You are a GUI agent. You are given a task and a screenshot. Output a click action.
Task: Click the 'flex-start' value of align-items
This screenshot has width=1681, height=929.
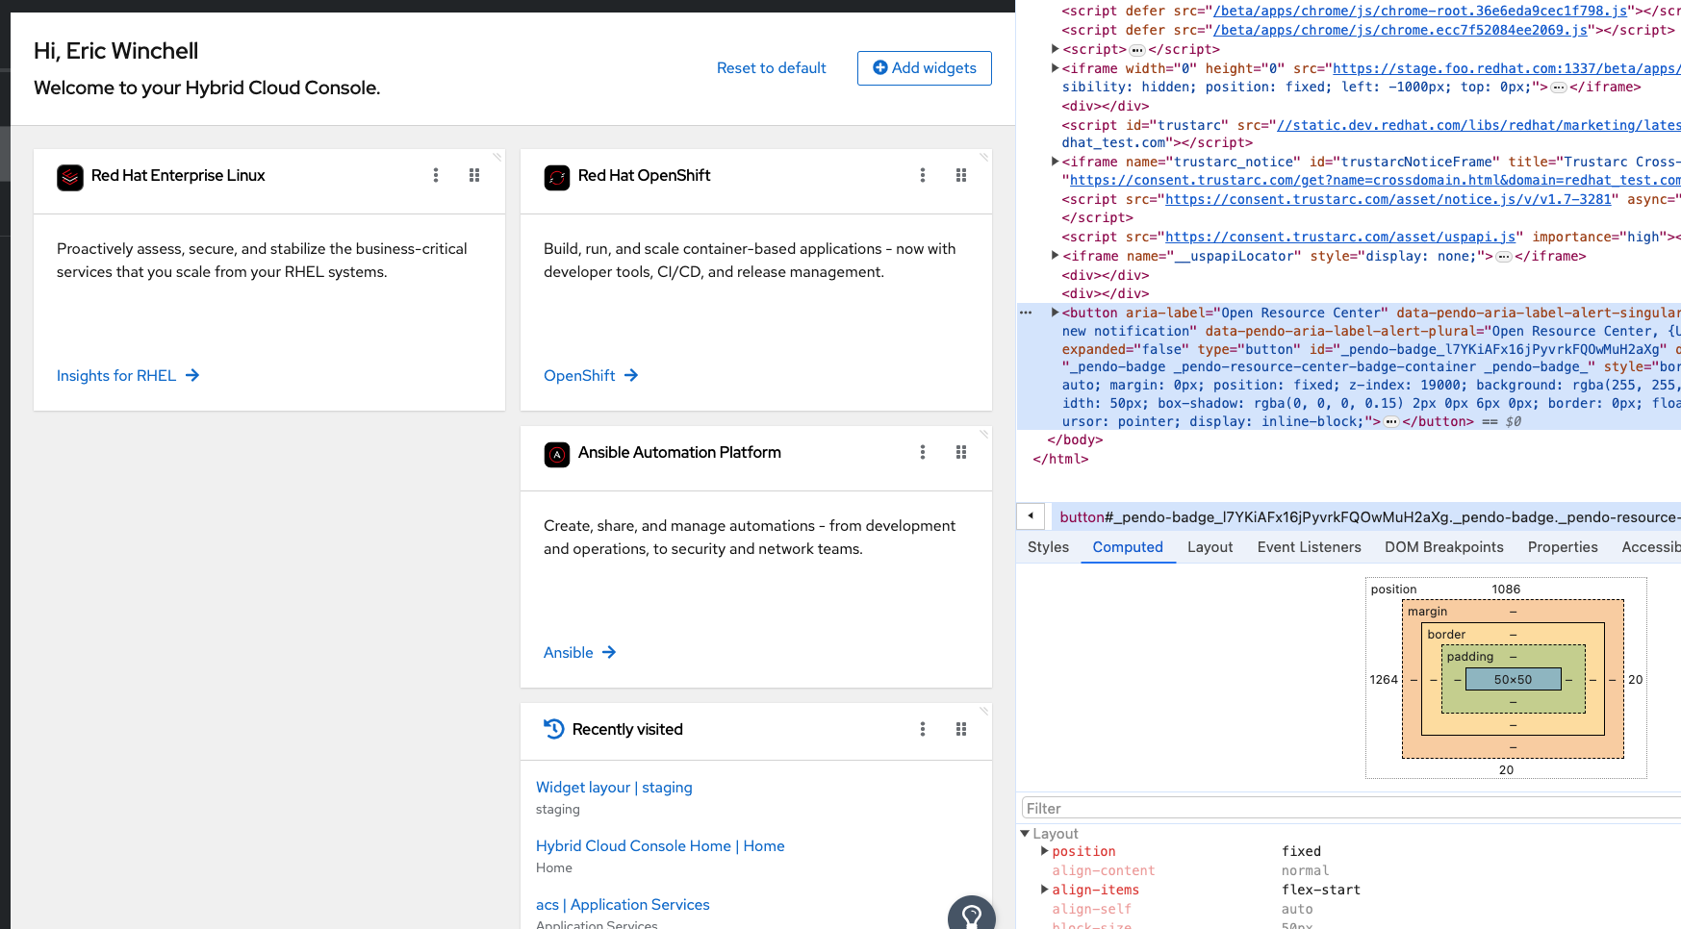(1321, 890)
